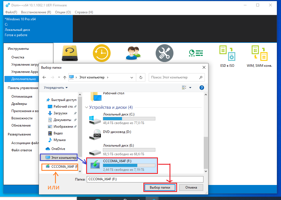Select CCCOMA_X64F in navigation pane

click(x=61, y=166)
